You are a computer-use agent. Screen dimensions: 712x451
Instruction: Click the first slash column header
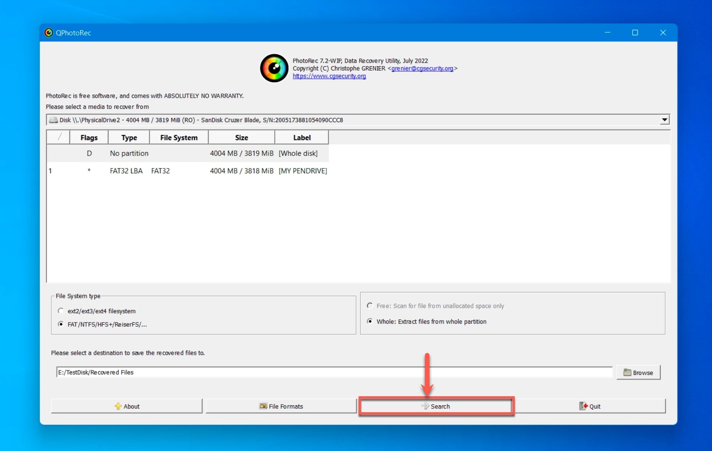[58, 138]
